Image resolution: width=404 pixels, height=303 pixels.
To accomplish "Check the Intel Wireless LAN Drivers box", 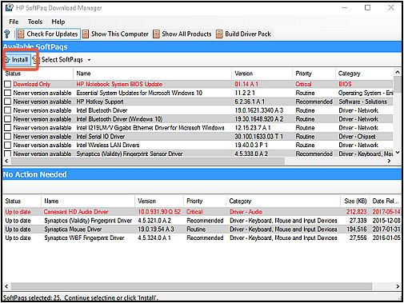I will (x=8, y=145).
